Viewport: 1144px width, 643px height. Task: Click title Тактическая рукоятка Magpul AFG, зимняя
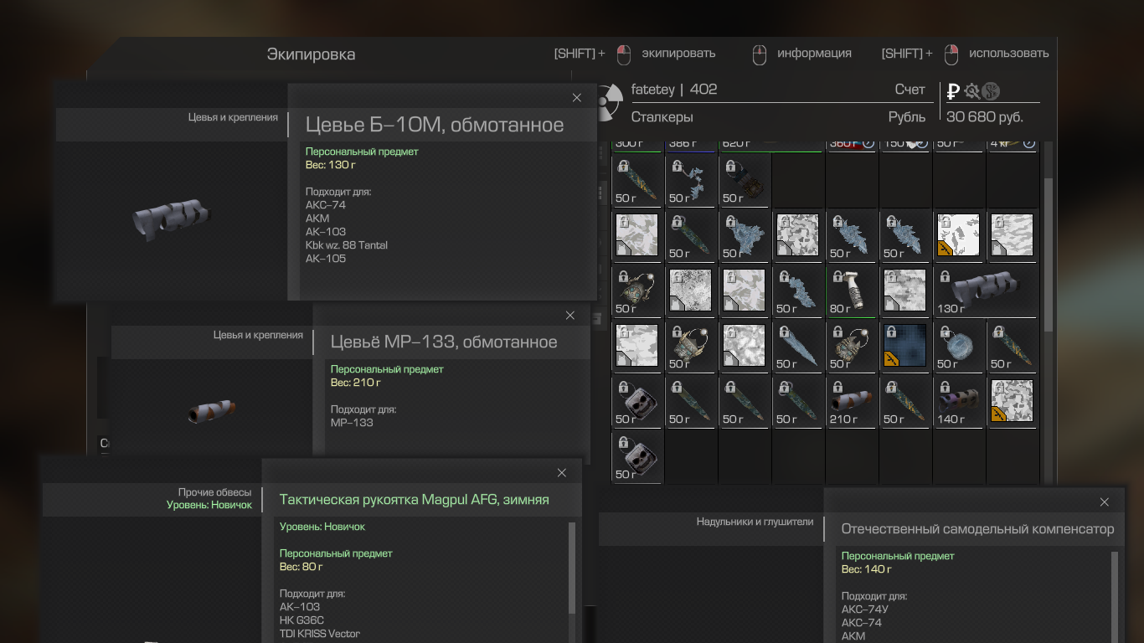click(x=415, y=500)
